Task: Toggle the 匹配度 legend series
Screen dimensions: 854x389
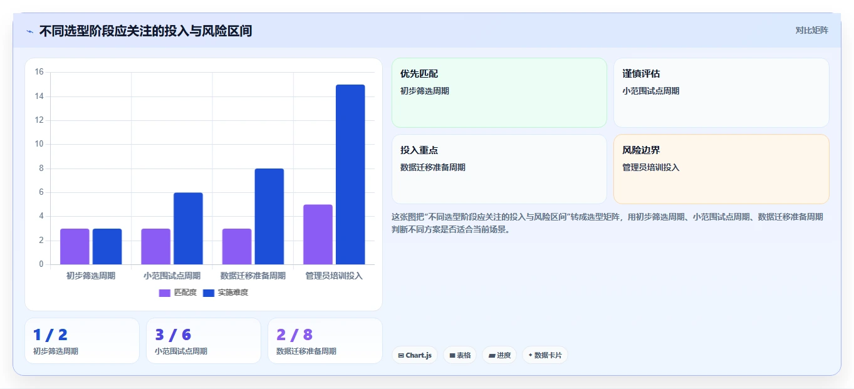Action: pos(178,293)
